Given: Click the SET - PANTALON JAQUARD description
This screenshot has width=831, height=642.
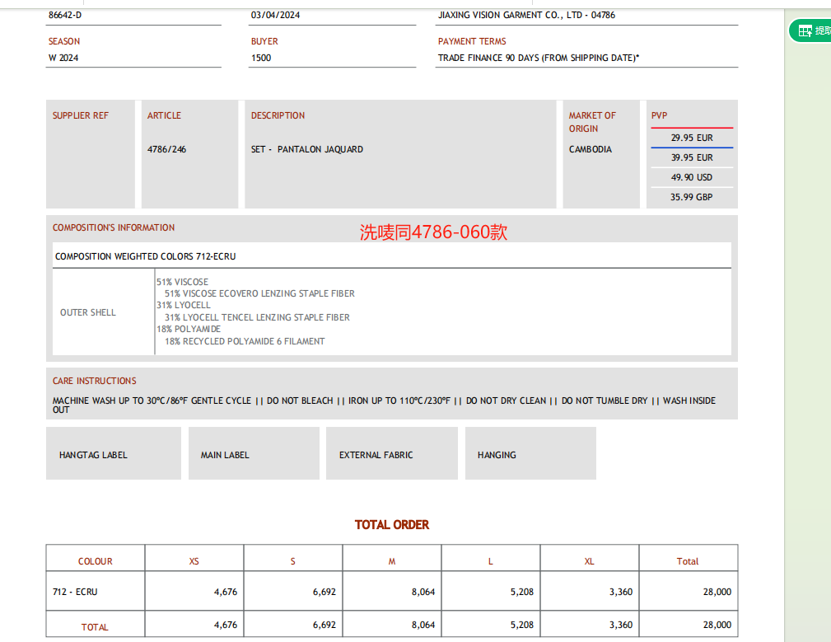Looking at the screenshot, I should tap(306, 149).
